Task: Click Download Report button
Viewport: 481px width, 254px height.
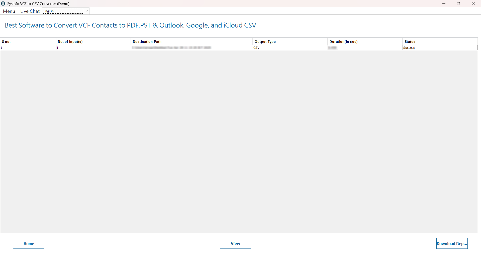Action: pos(452,243)
